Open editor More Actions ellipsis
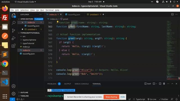 (176, 14)
